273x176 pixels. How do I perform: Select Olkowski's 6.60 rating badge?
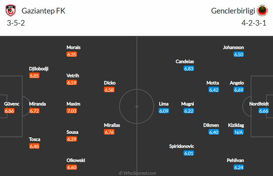pyautogui.click(x=71, y=167)
